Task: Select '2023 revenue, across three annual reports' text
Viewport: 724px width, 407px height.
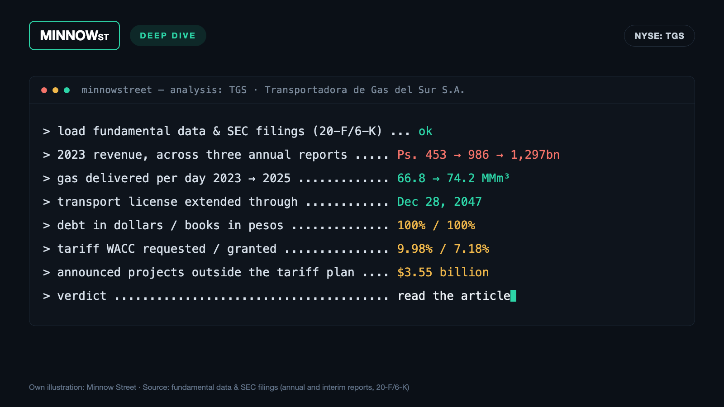Action: pos(202,155)
